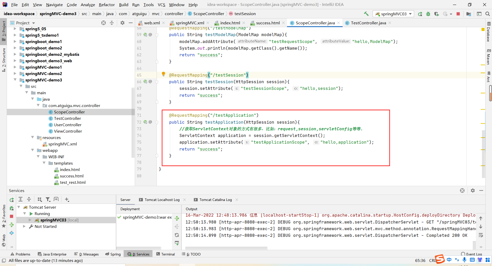Viewport: 492px width, 266px height.
Task: Select UserController in project tree
Action: [x=68, y=125]
